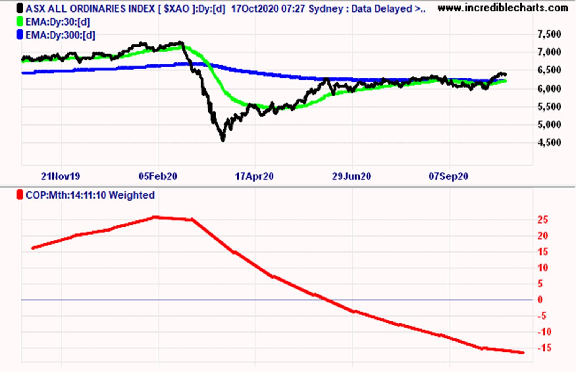The image size is (576, 372).
Task: Click the blue EMA 300-day legend swatch
Action: tap(20, 35)
